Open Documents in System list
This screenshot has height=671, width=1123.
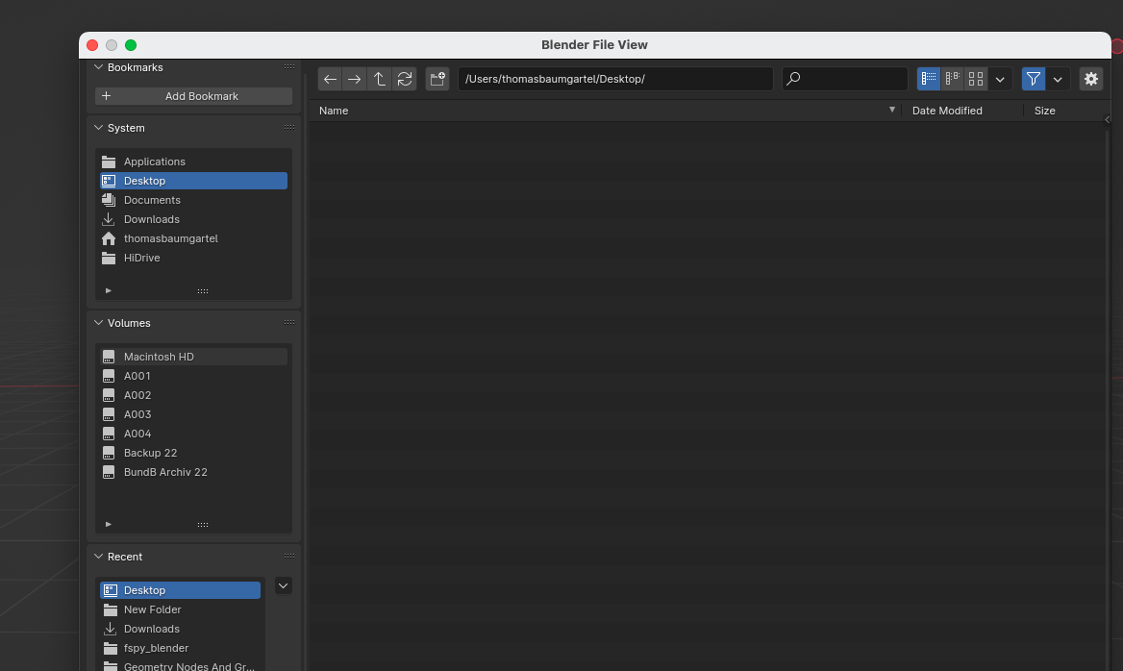pyautogui.click(x=152, y=200)
